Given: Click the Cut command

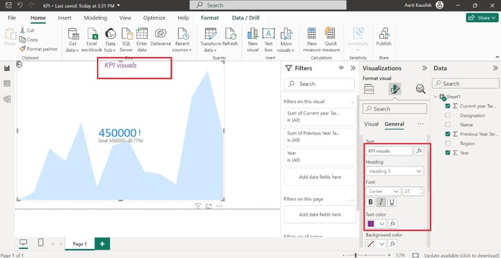Looking at the screenshot, I should (x=27, y=31).
